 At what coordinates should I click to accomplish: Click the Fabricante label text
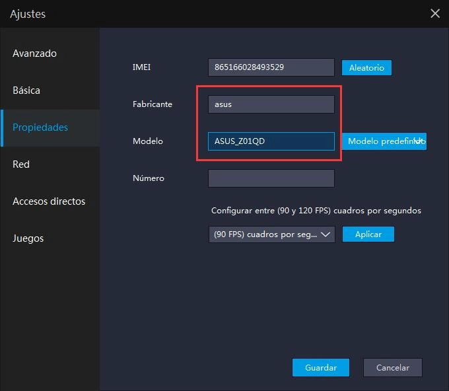click(x=153, y=104)
